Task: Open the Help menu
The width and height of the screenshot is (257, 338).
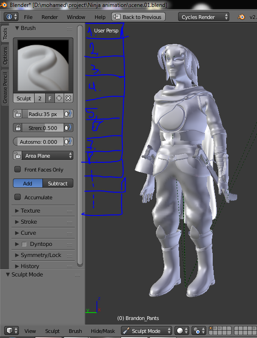Action: (x=100, y=17)
